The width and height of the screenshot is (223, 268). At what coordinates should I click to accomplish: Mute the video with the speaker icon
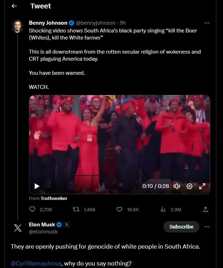177,186
